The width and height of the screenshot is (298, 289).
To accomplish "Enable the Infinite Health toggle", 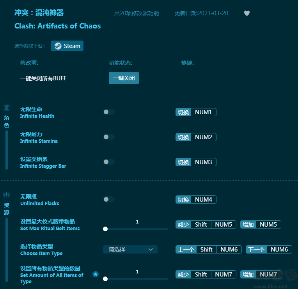I will click(x=109, y=112).
